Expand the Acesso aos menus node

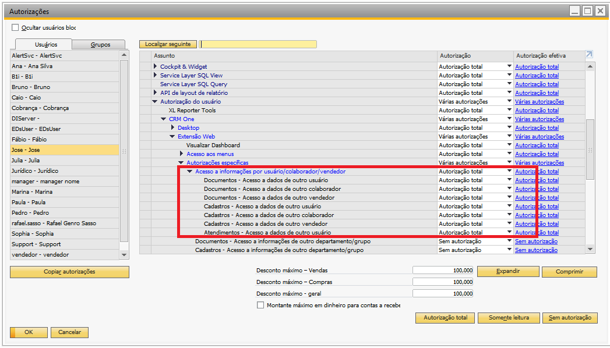[182, 154]
